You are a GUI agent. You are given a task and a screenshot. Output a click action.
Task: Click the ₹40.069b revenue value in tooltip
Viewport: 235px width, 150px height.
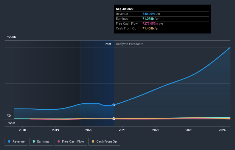tap(149, 14)
